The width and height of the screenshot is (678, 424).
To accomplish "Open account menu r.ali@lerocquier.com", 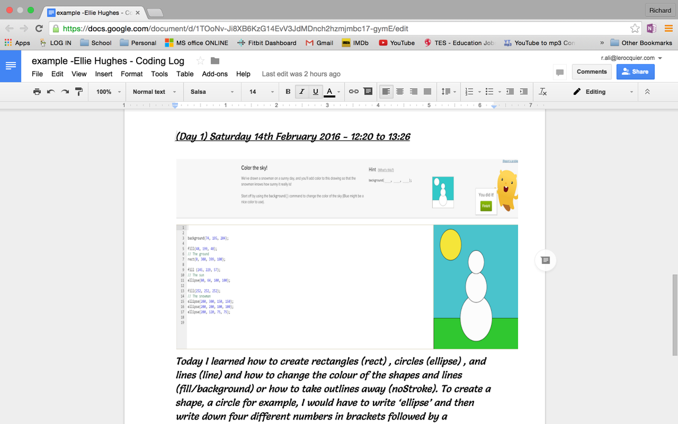I will tap(631, 58).
